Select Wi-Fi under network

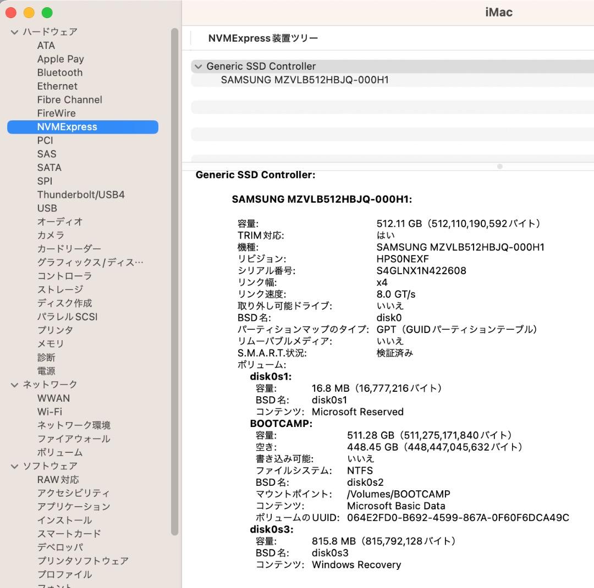point(50,412)
